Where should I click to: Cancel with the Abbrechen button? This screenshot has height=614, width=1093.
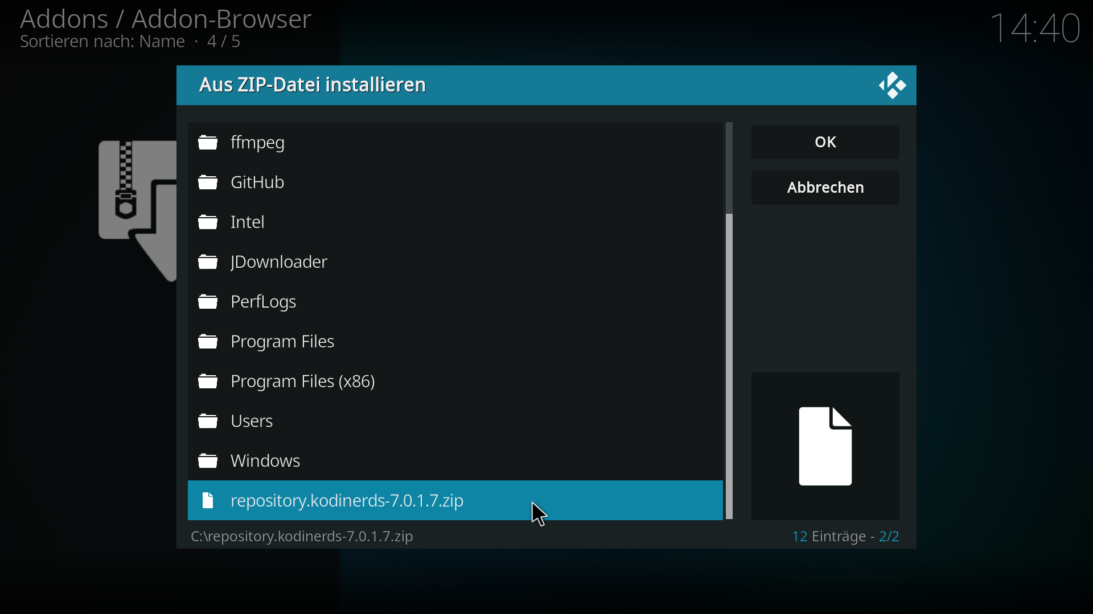pyautogui.click(x=825, y=188)
